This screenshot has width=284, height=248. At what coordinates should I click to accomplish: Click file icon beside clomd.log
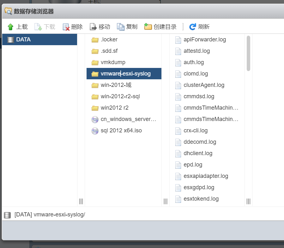coord(178,74)
